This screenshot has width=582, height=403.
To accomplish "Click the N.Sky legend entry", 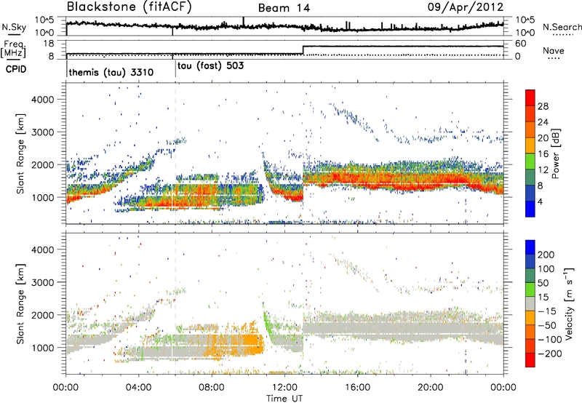I will click(10, 28).
